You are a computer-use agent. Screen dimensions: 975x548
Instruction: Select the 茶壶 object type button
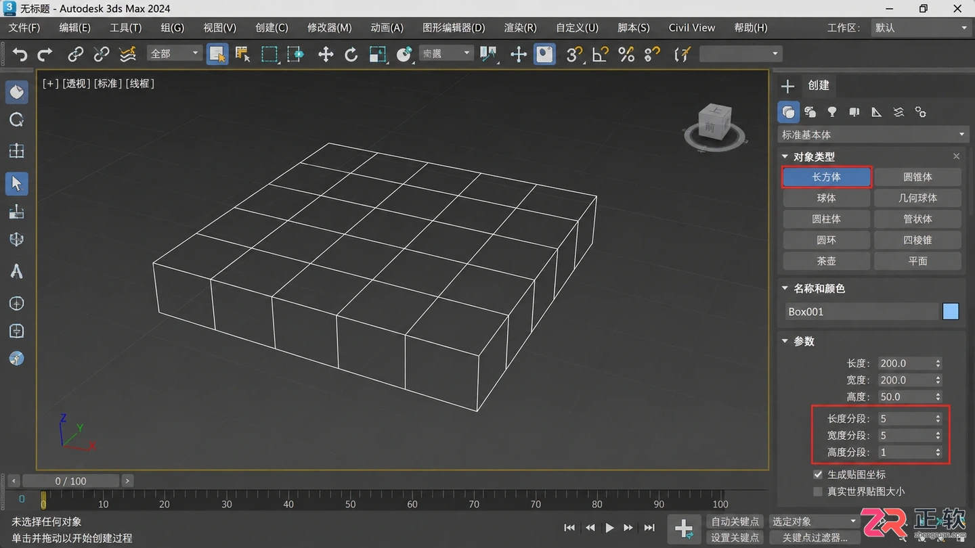click(826, 261)
